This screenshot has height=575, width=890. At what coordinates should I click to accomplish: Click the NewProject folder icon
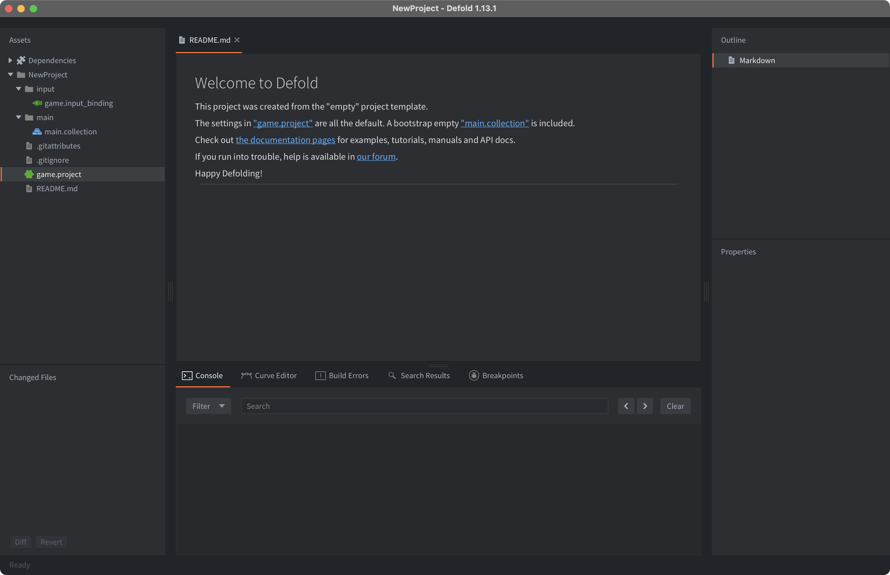coord(21,75)
